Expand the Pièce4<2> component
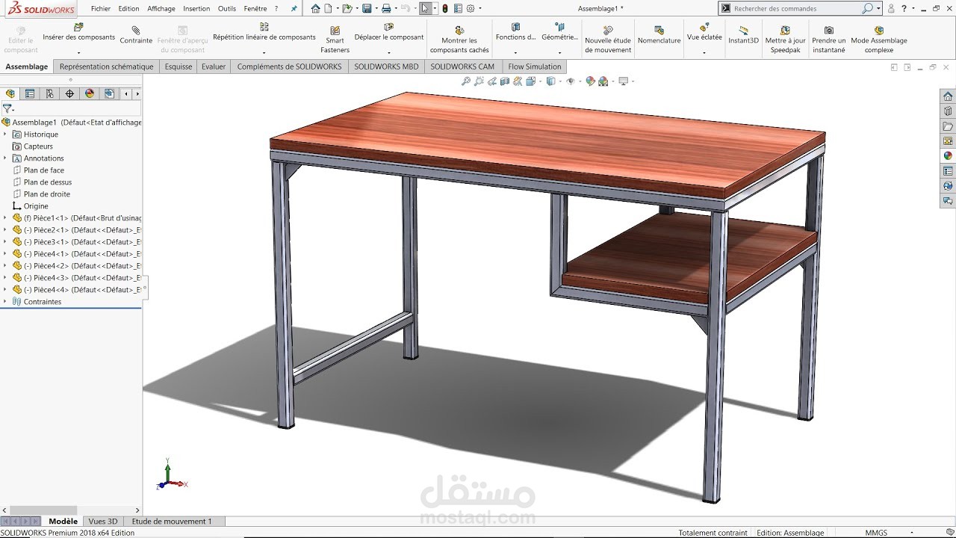The width and height of the screenshot is (956, 538). click(x=5, y=266)
